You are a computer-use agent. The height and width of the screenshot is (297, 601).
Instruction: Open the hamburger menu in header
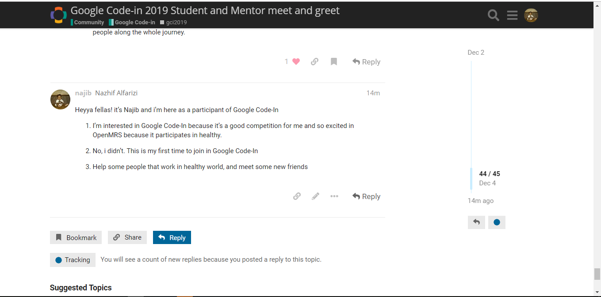point(512,15)
